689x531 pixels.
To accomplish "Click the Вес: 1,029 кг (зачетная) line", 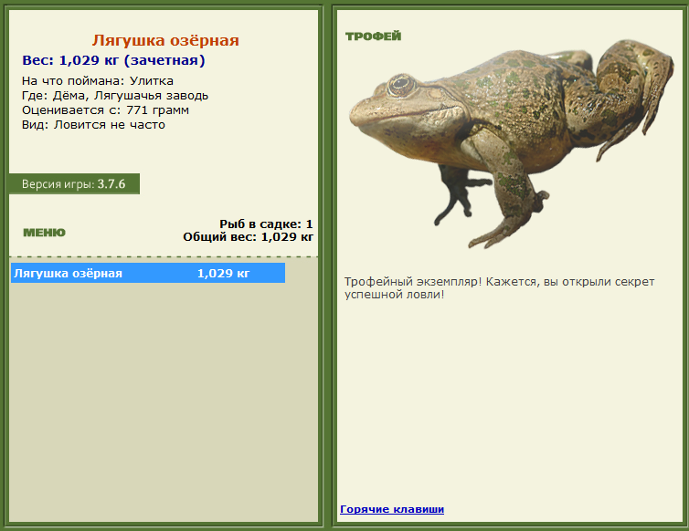I will pyautogui.click(x=114, y=60).
